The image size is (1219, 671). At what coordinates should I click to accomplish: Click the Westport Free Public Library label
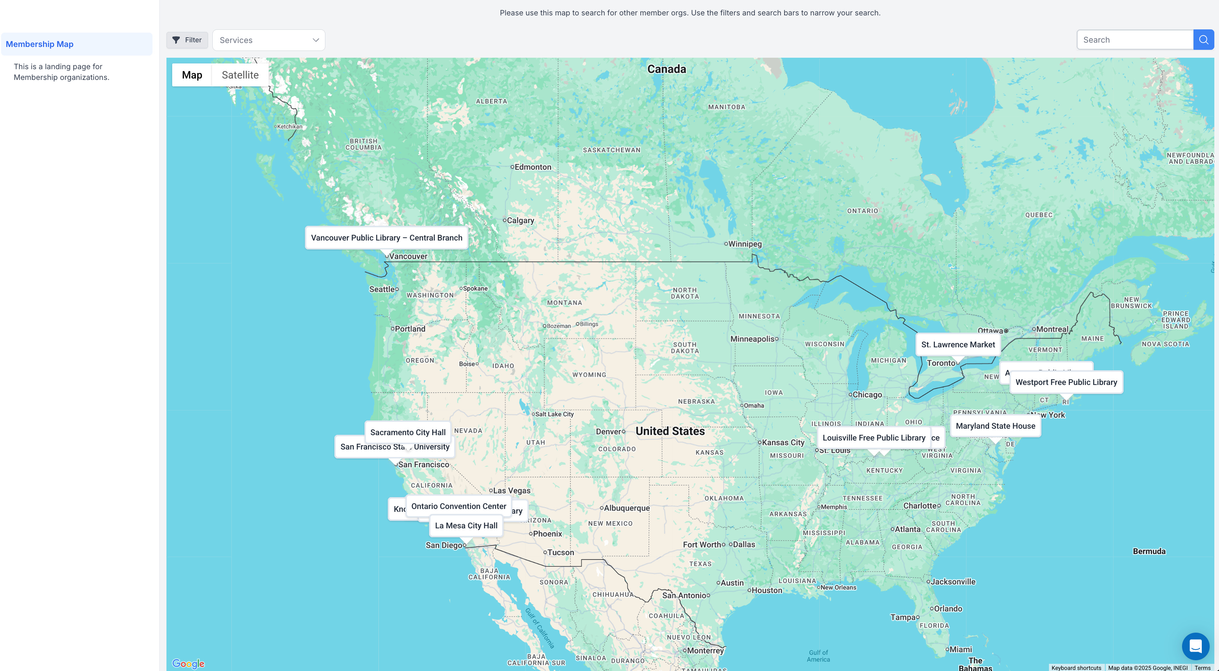point(1066,382)
